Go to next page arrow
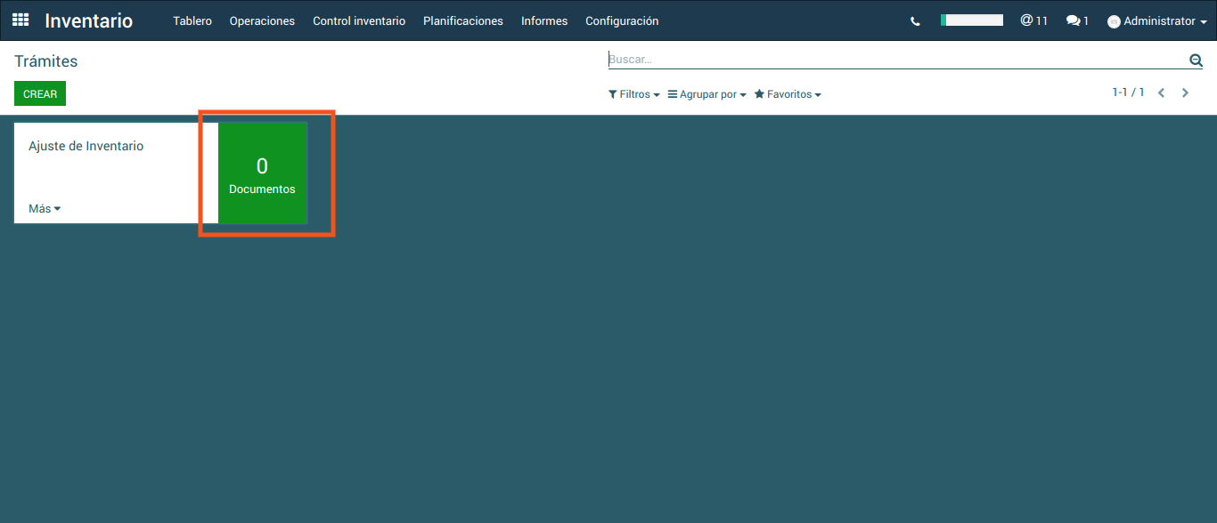The width and height of the screenshot is (1217, 523). 1185,93
